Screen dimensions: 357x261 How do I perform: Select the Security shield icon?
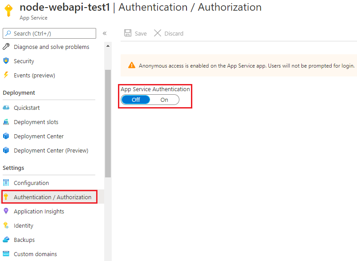(x=6, y=61)
